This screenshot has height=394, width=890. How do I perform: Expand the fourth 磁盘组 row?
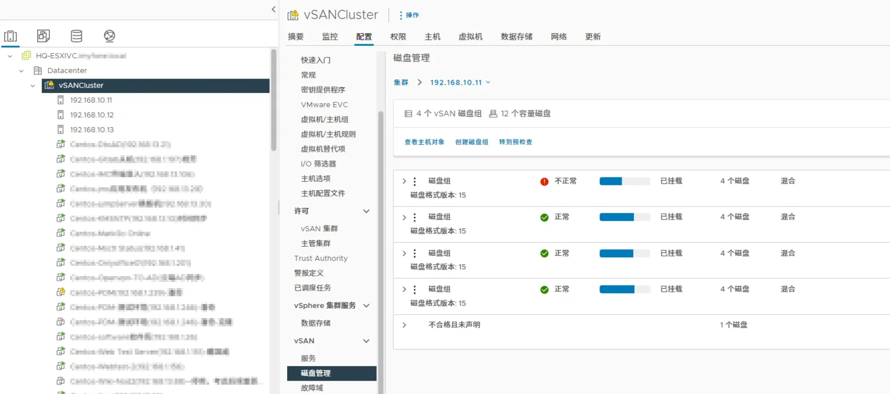tap(404, 289)
